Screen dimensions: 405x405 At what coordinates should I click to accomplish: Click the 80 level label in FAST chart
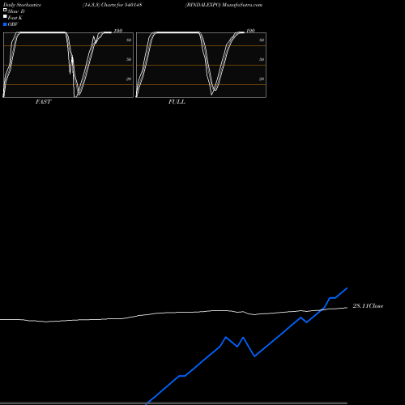coord(129,40)
